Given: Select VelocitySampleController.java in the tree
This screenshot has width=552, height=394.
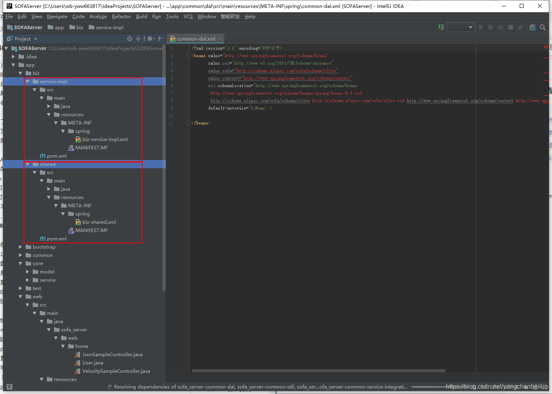Looking at the screenshot, I should tap(113, 371).
